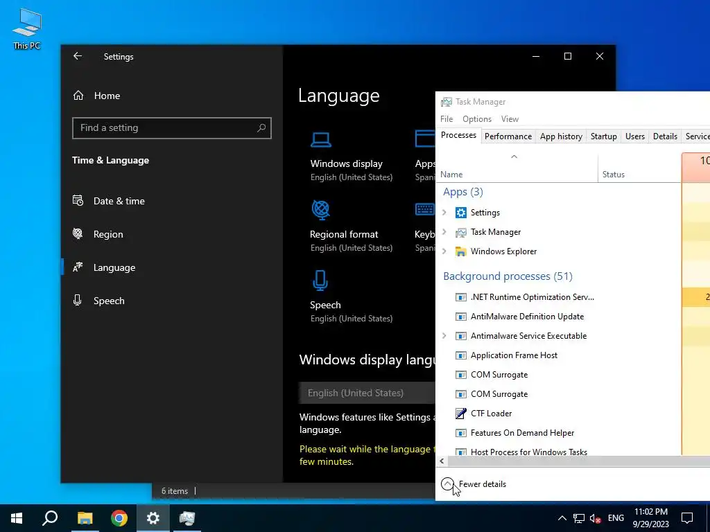
Task: Select Speech in Settings sidebar
Action: [98, 301]
